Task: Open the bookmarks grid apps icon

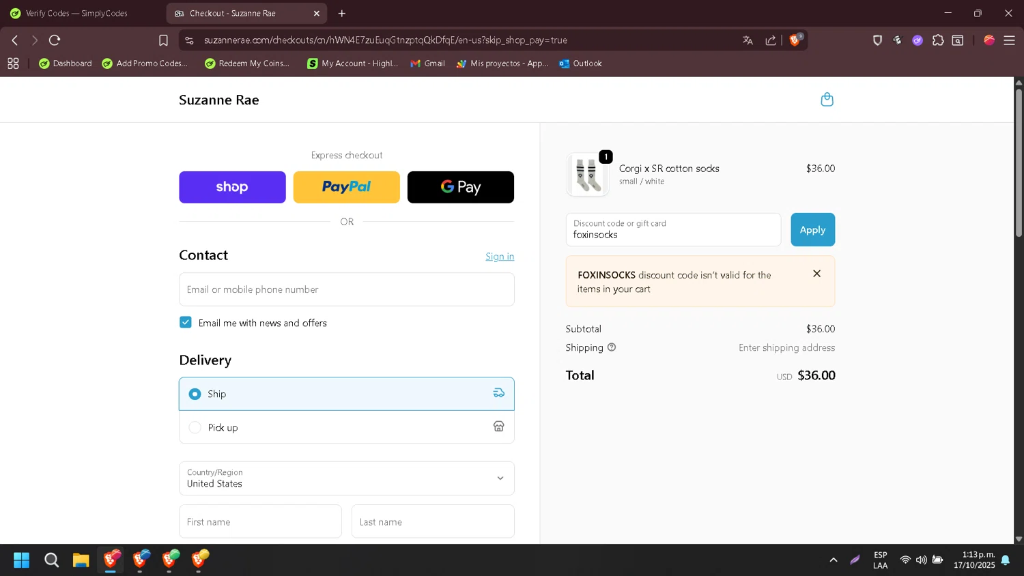Action: 13,63
